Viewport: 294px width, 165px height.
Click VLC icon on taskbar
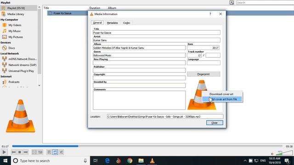click(152, 161)
